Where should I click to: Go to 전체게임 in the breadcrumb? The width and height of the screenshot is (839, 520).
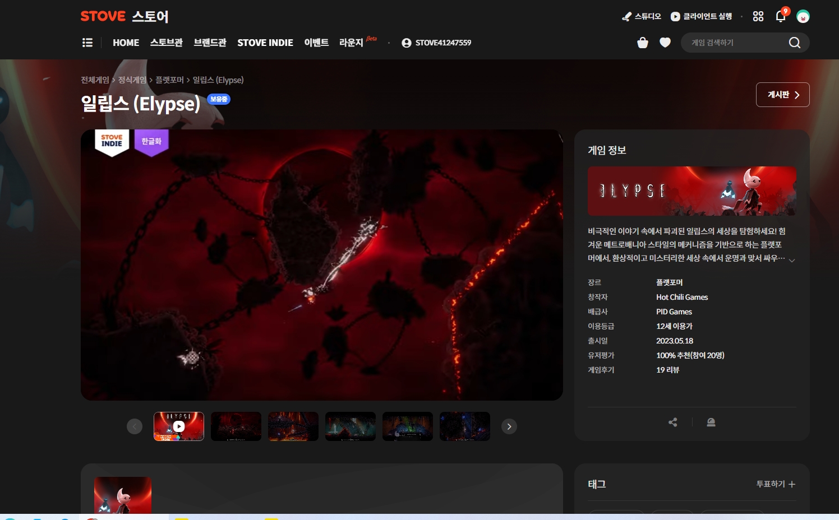pos(95,80)
